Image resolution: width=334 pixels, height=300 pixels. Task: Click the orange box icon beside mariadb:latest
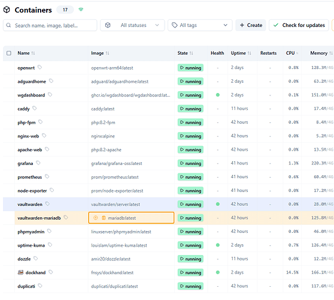104,218
